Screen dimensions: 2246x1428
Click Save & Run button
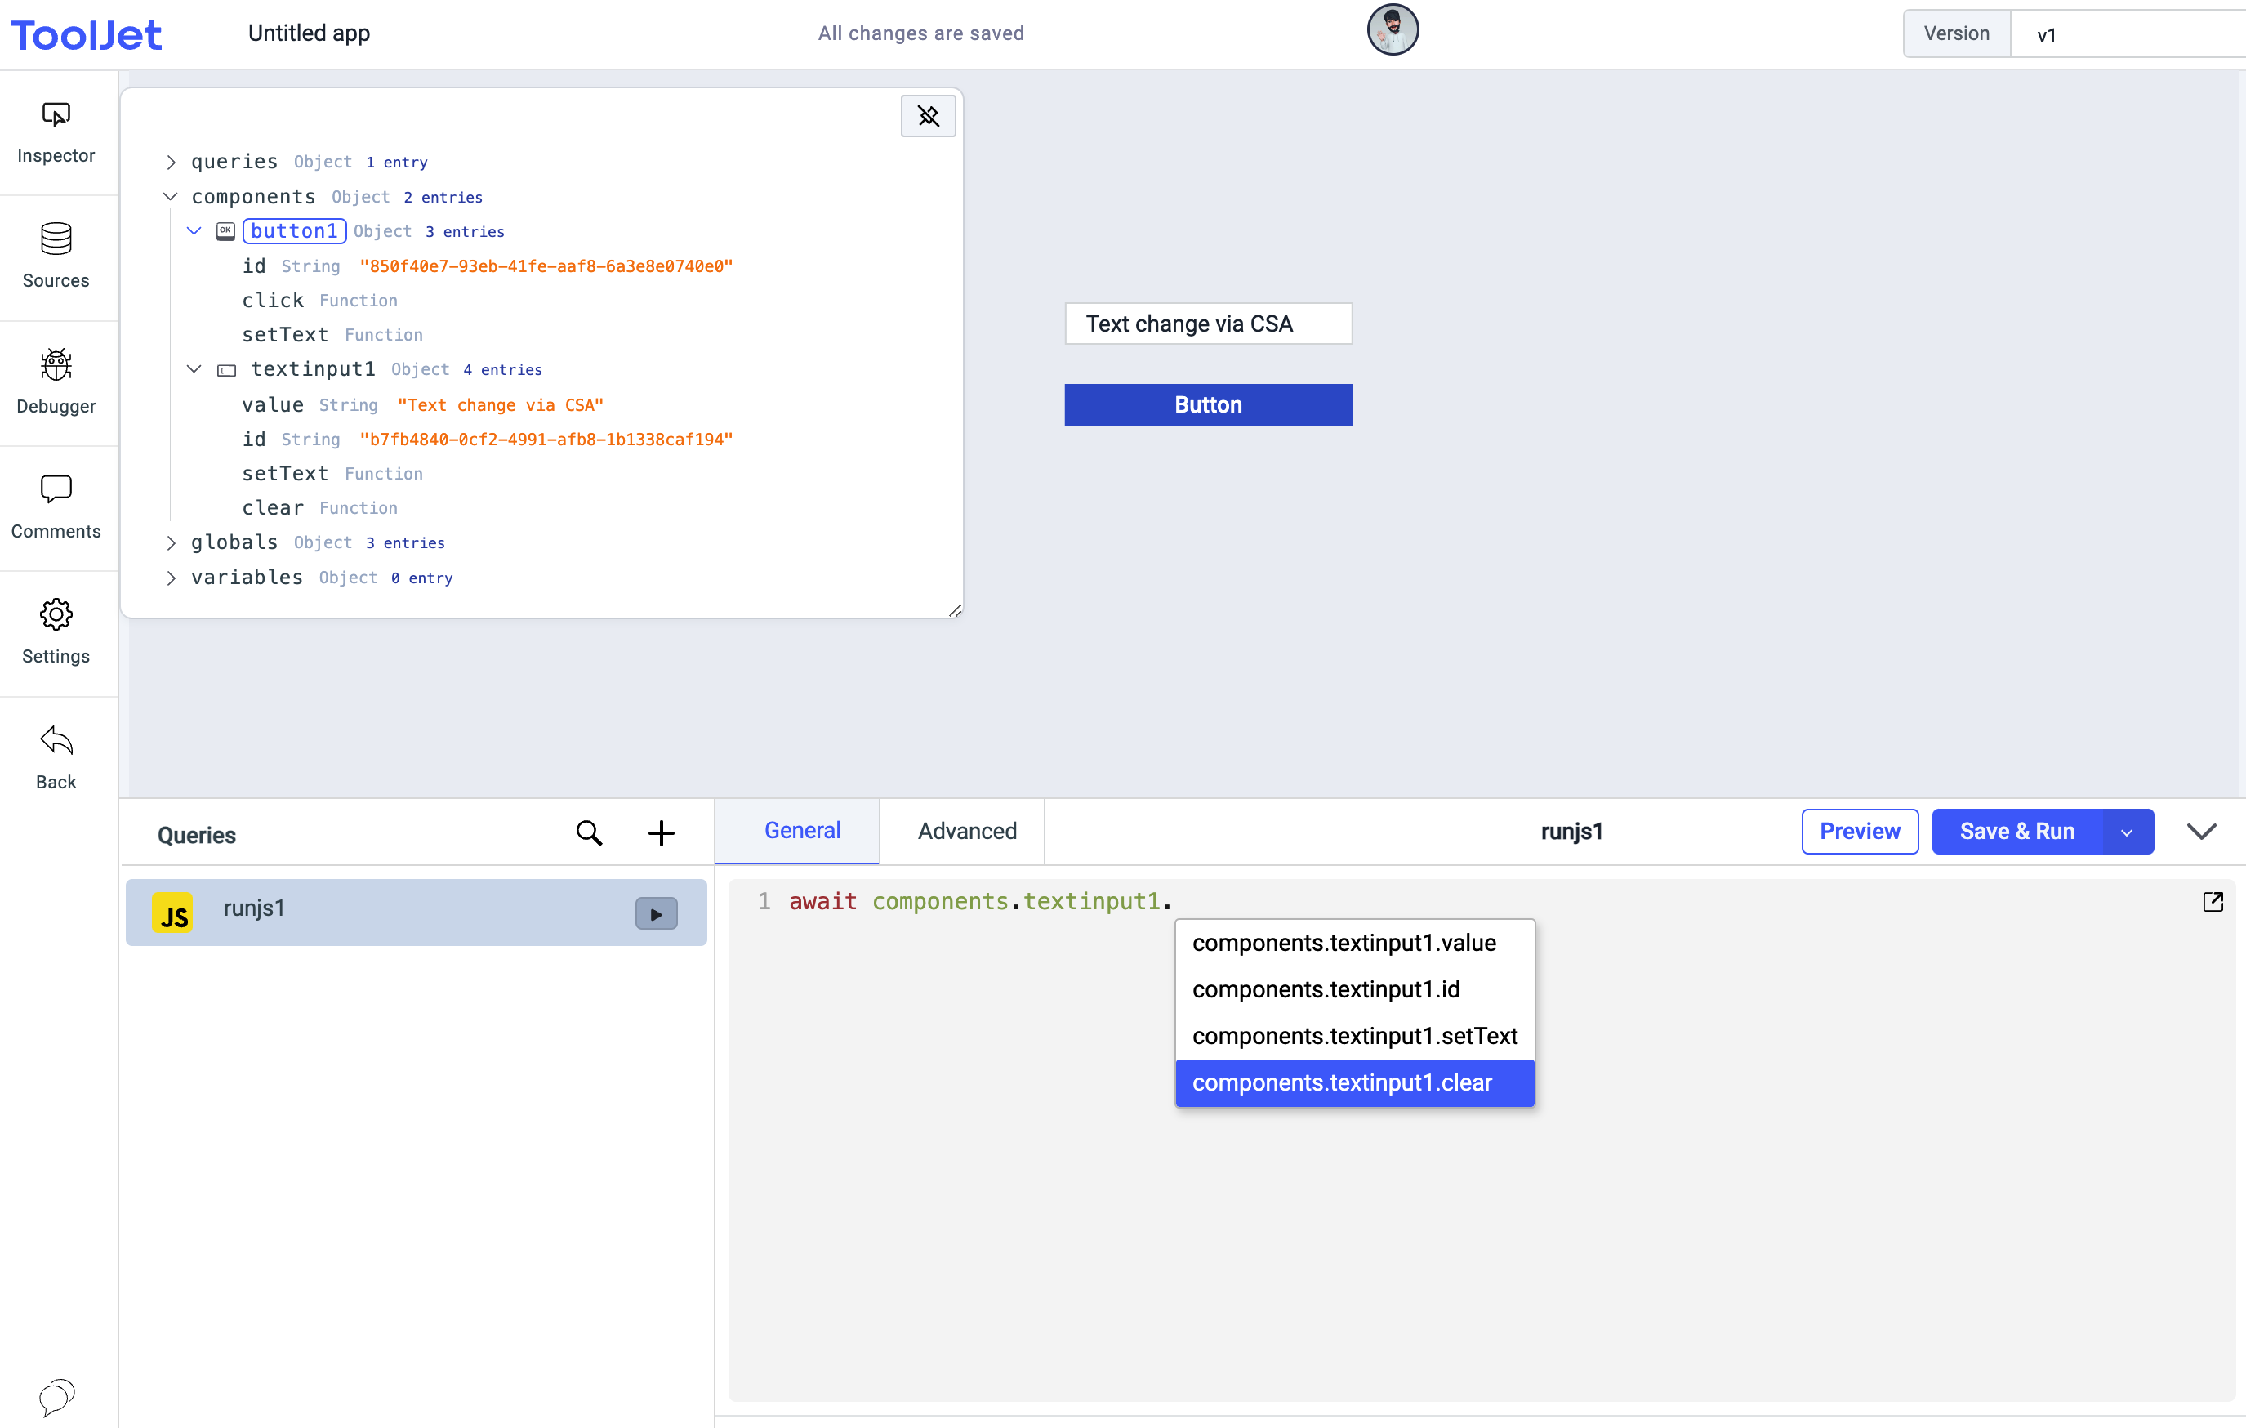click(x=2016, y=830)
